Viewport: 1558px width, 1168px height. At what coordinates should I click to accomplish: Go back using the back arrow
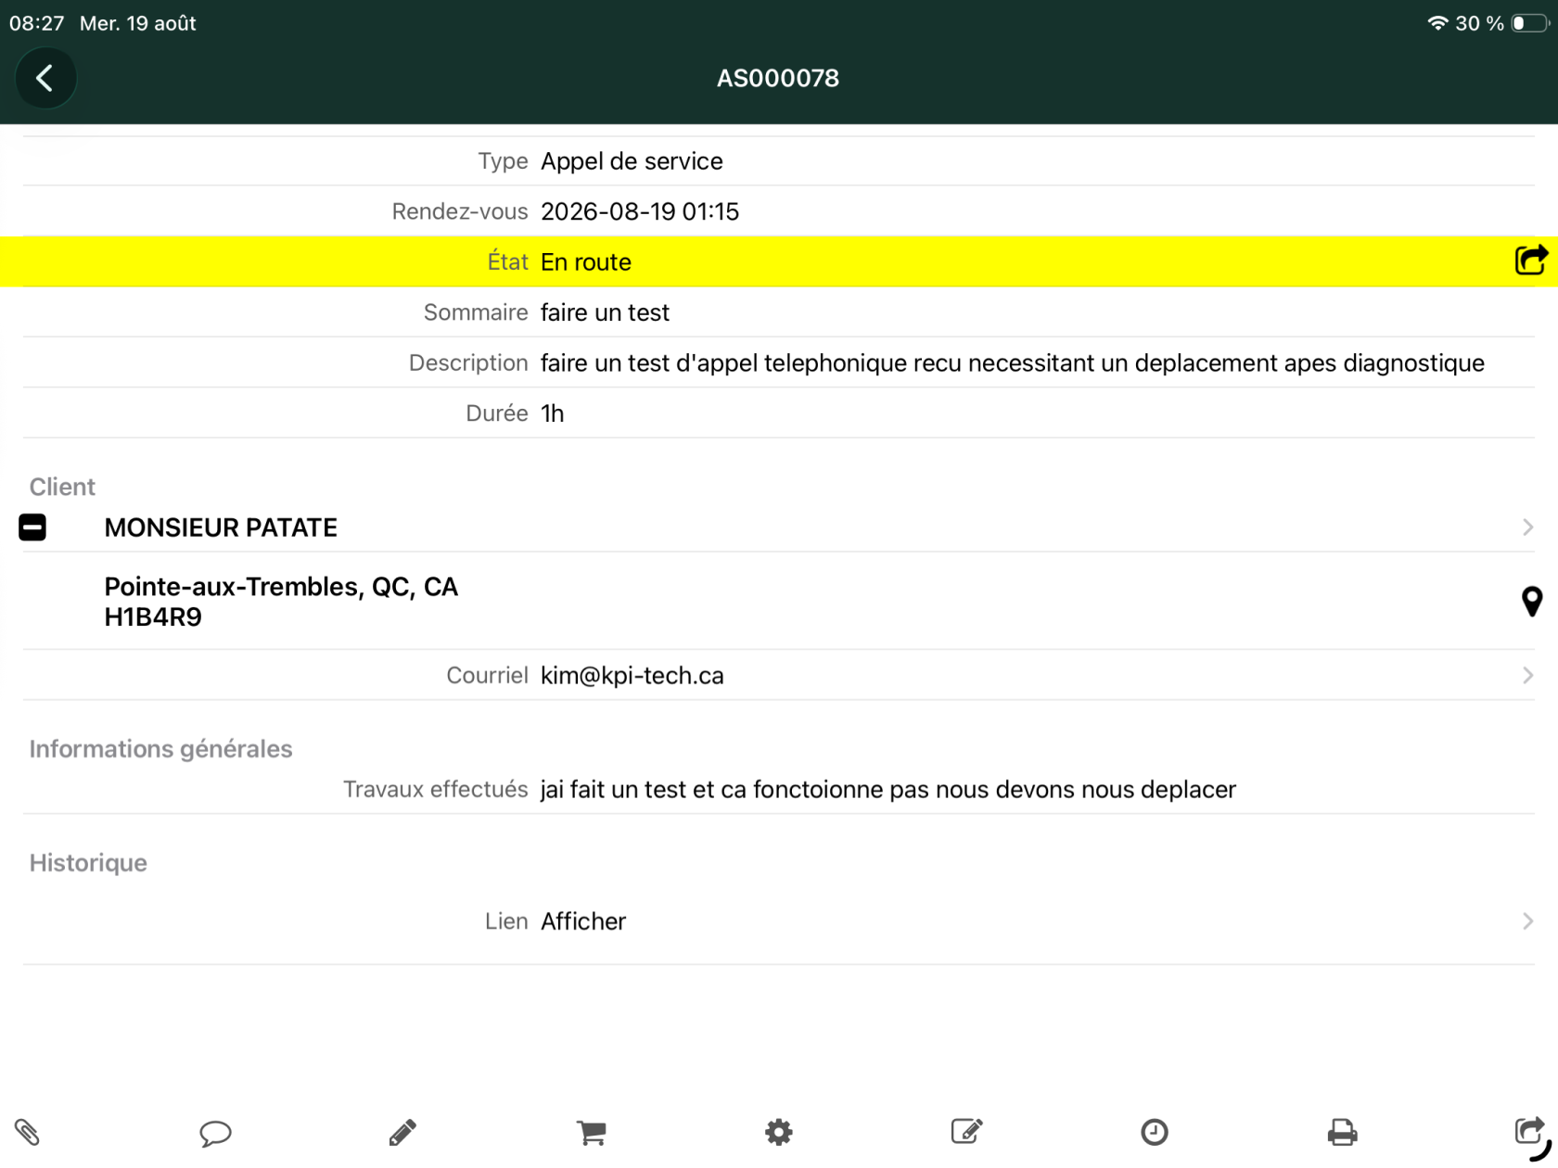coord(45,78)
